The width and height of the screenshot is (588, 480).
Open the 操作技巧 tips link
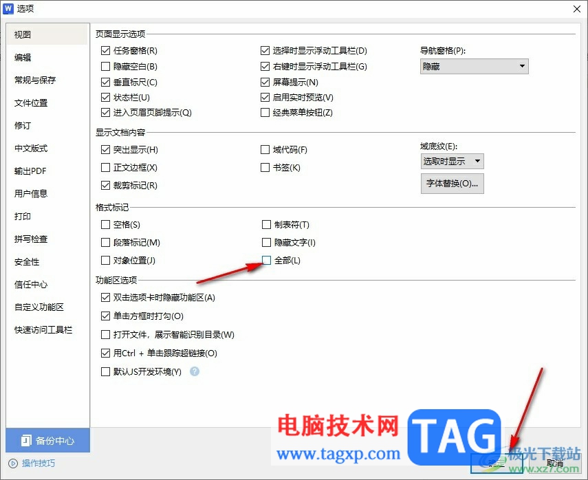pyautogui.click(x=39, y=463)
